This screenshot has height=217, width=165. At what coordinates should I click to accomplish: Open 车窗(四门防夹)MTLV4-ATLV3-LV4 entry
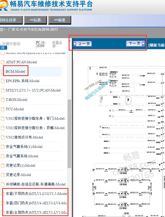click(x=36, y=203)
